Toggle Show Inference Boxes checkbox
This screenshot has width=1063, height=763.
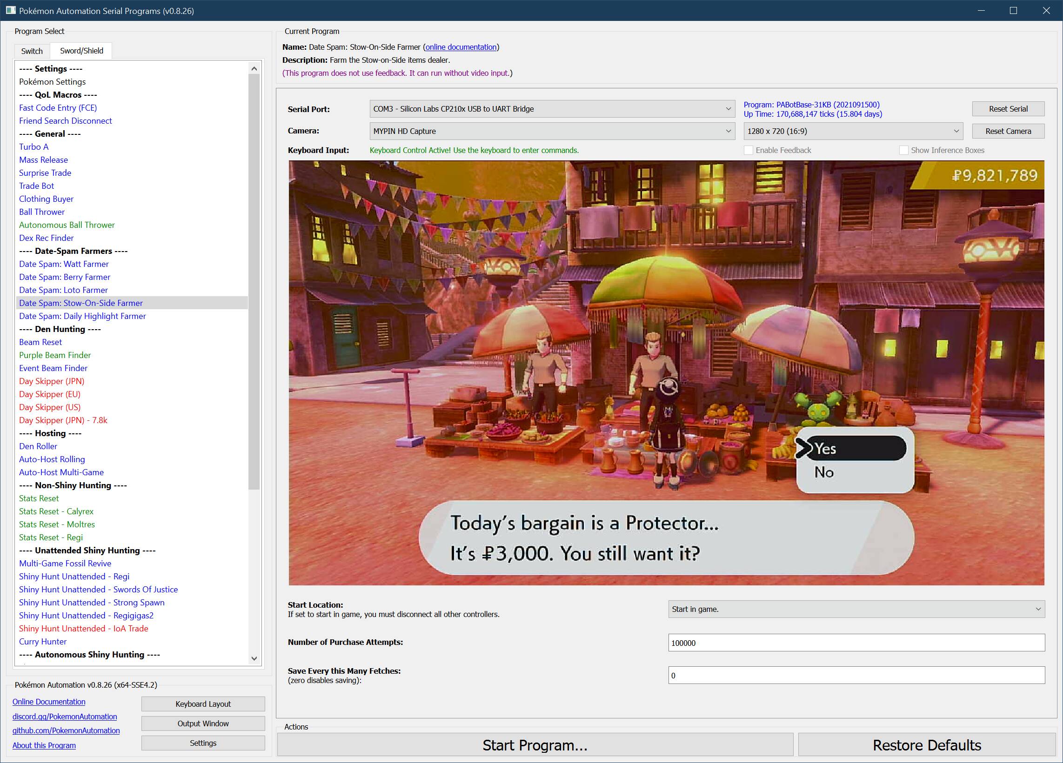903,150
